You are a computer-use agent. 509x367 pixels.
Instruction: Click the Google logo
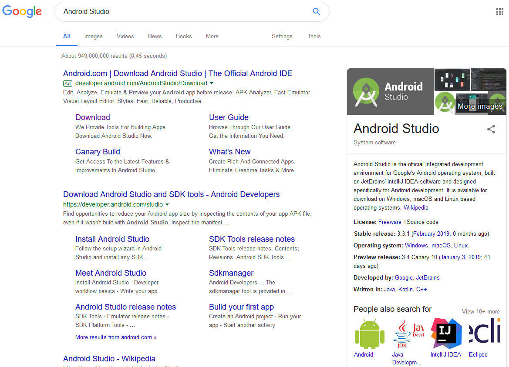click(x=22, y=12)
